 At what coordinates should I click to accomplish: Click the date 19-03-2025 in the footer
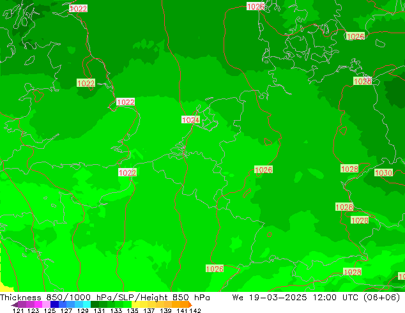(x=278, y=298)
